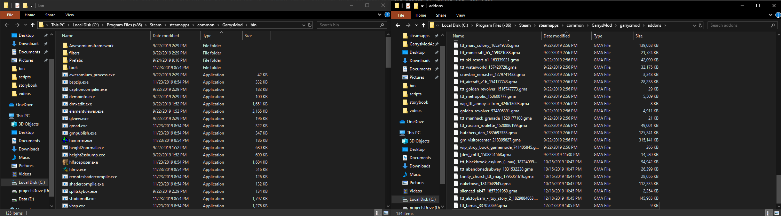The image size is (781, 216).
Task: Click the Search bin input field
Action: tap(348, 25)
